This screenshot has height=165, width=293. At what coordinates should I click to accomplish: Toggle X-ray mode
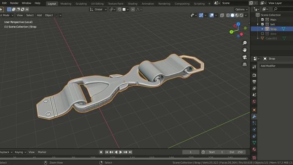(x=222, y=15)
